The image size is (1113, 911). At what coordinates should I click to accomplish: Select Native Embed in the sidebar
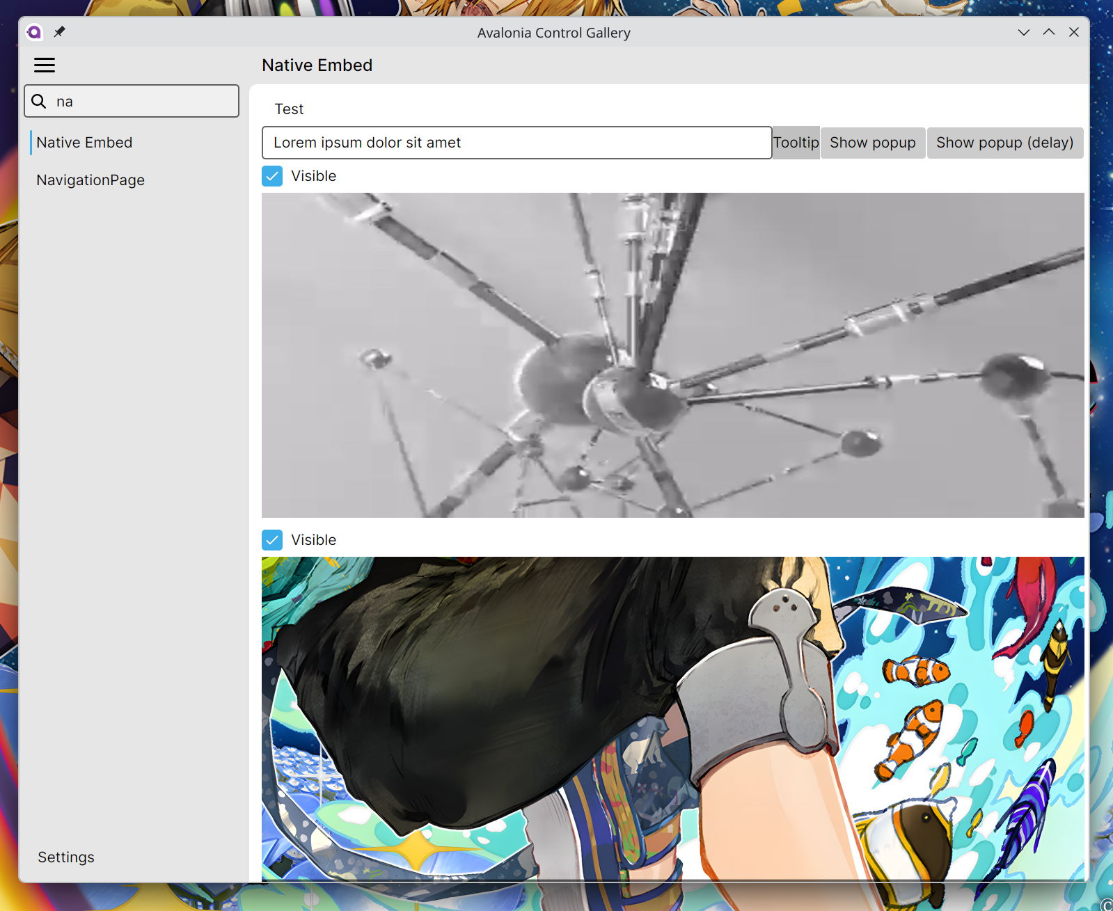pyautogui.click(x=84, y=143)
